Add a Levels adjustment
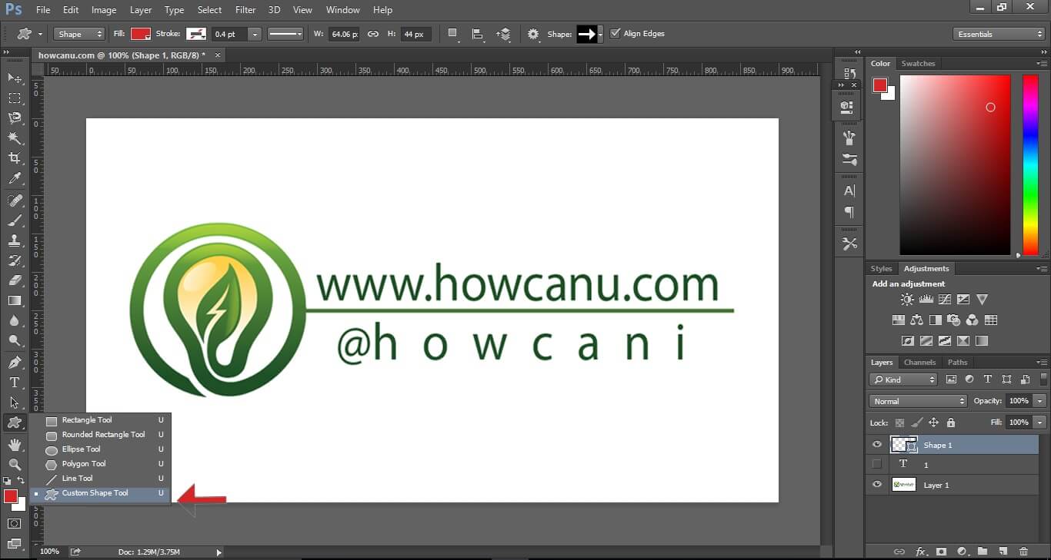 pyautogui.click(x=926, y=300)
